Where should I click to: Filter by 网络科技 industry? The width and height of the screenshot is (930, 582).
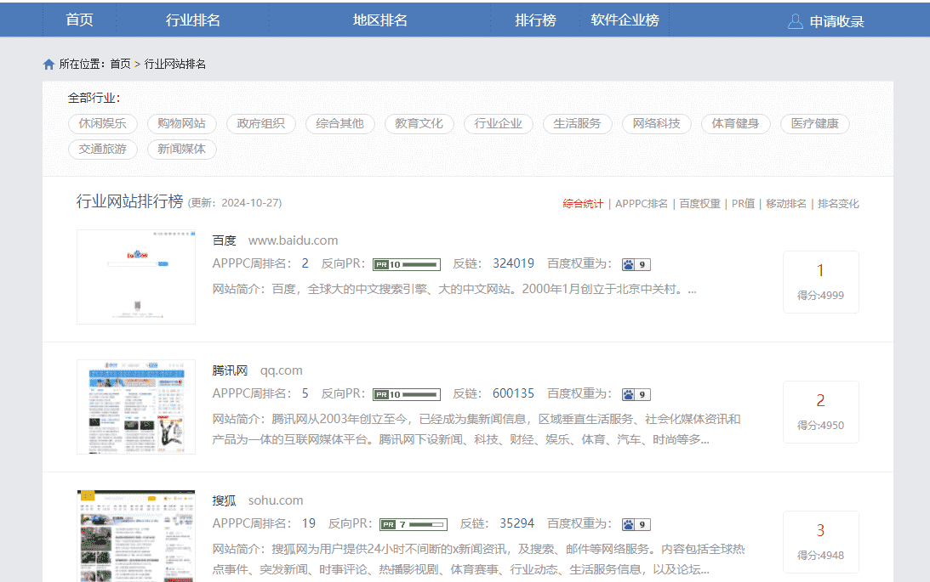(657, 124)
